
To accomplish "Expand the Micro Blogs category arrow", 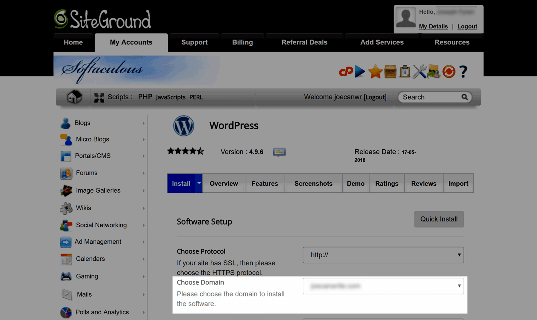I will [144, 139].
